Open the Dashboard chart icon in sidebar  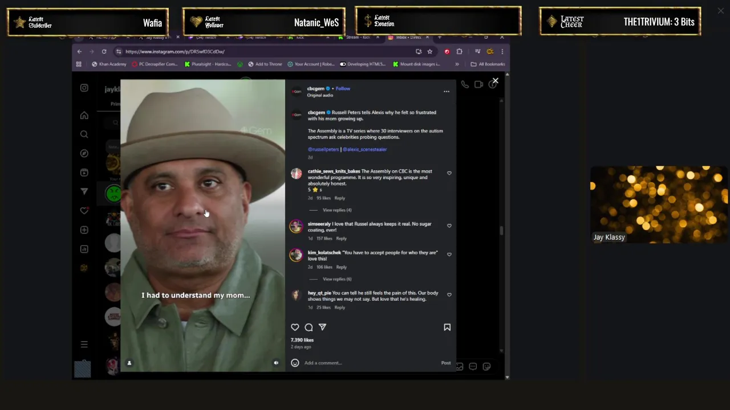point(84,249)
